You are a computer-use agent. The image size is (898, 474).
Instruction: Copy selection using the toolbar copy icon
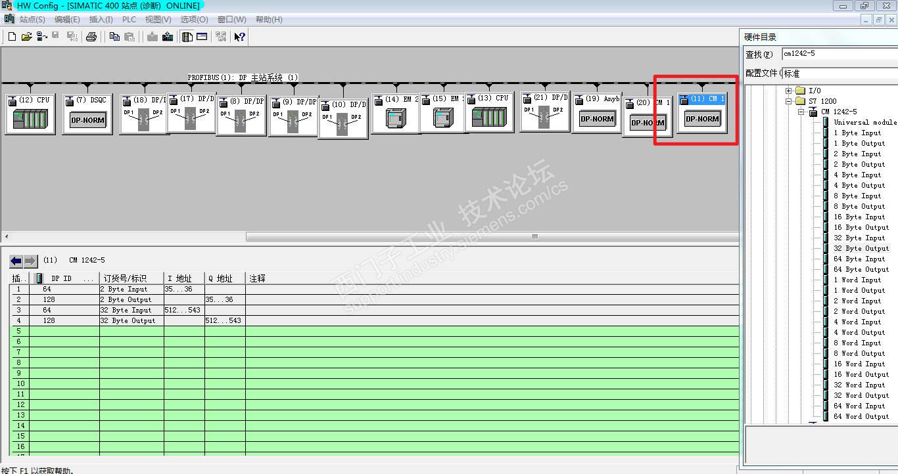114,37
